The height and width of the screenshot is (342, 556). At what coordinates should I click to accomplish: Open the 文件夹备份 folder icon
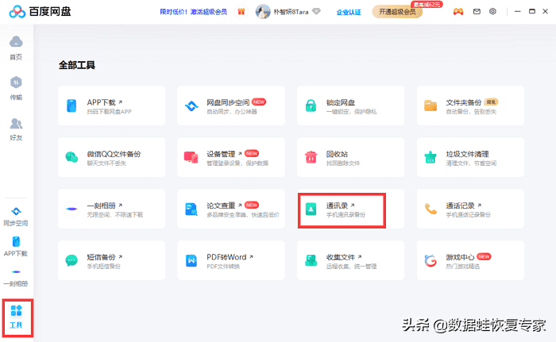pyautogui.click(x=431, y=106)
